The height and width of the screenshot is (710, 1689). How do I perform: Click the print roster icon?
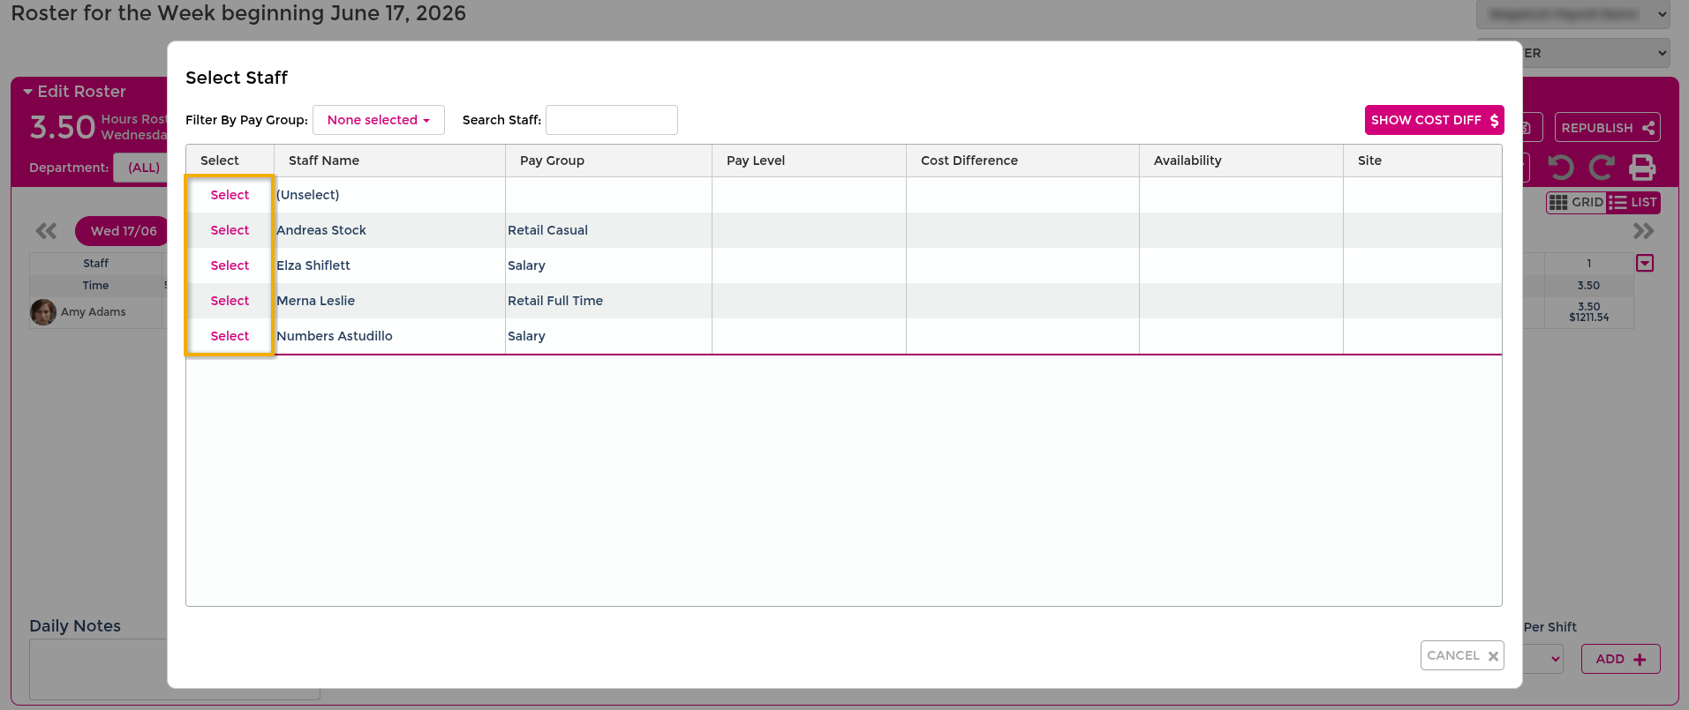point(1642,168)
